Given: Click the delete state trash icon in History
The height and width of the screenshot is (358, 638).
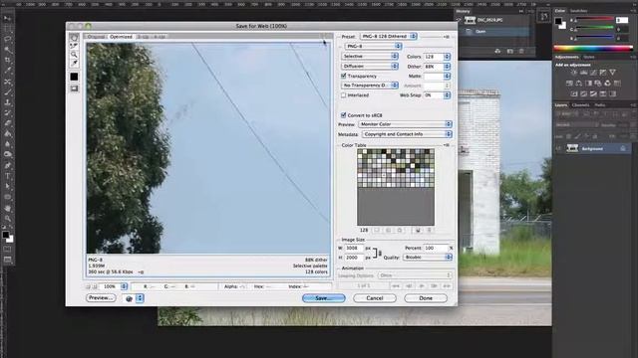Looking at the screenshot, I should [x=521, y=51].
